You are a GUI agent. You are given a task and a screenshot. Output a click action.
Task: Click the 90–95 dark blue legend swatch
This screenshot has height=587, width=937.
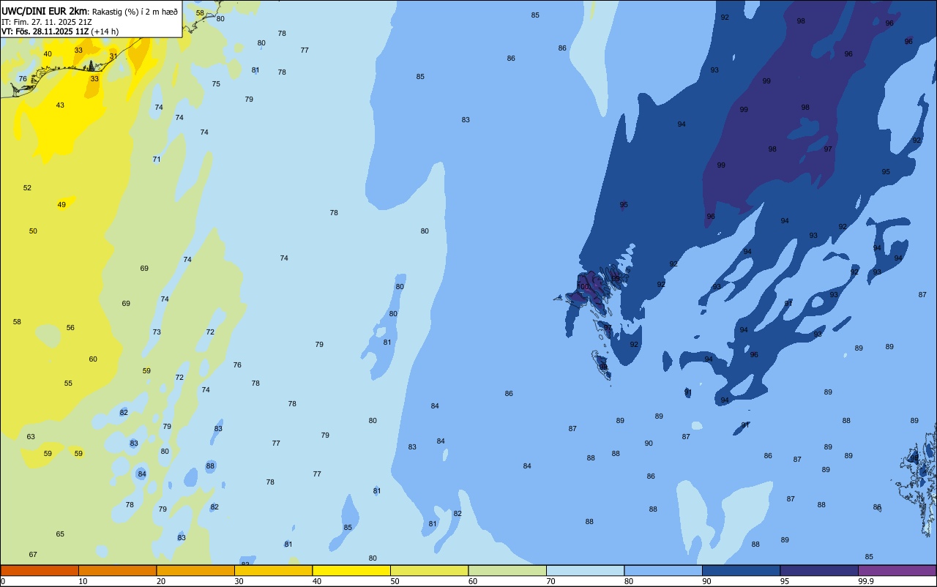pyautogui.click(x=741, y=570)
